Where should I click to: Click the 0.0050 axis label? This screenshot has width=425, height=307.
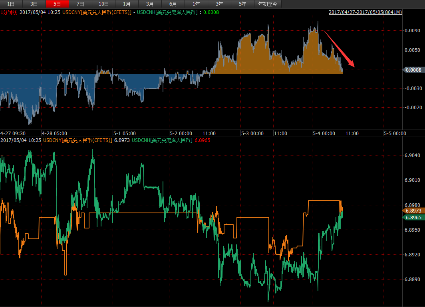413,50
